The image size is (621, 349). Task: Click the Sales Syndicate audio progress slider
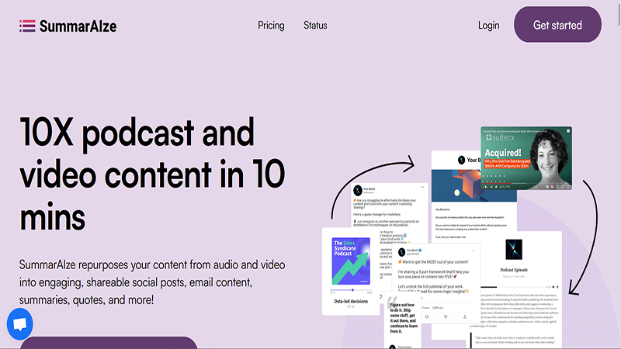351,290
